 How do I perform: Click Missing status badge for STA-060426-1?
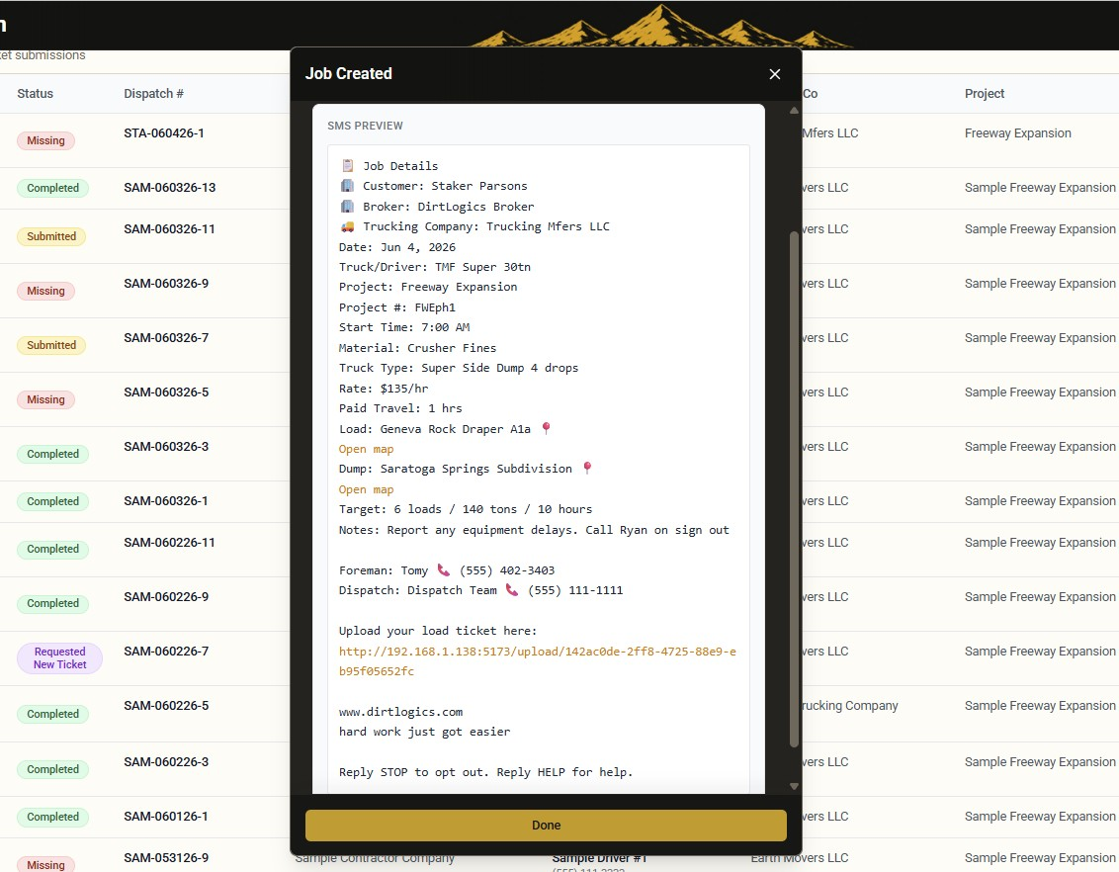click(x=45, y=140)
